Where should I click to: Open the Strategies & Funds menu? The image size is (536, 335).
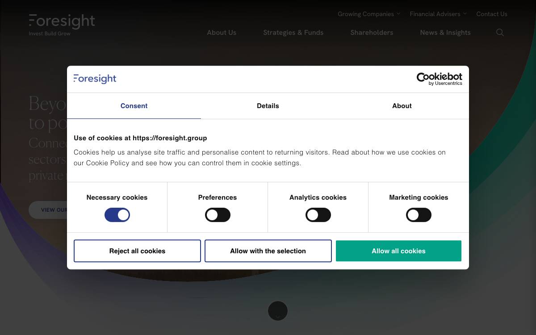293,33
